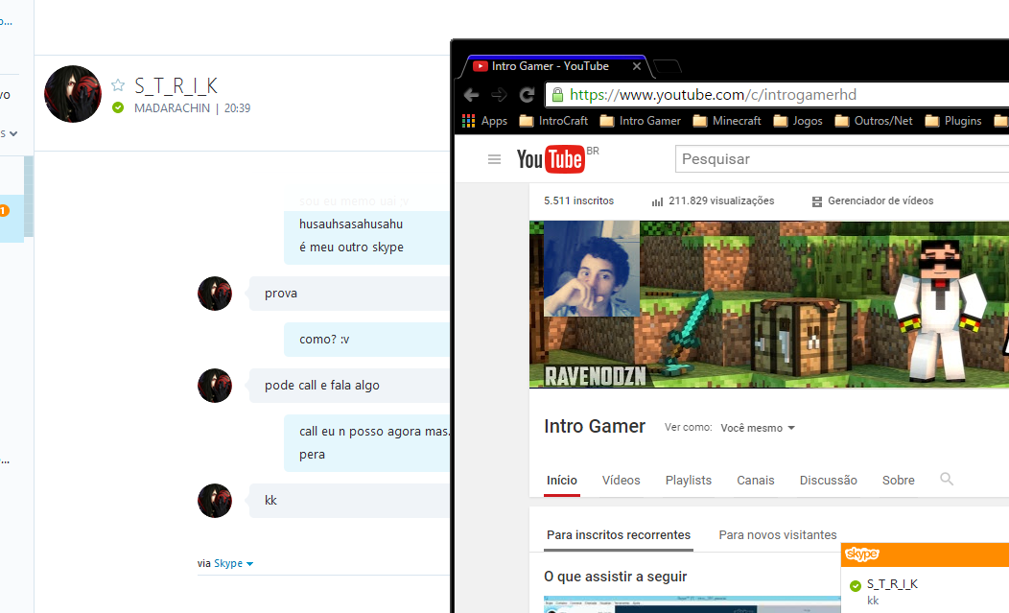Open the Plugins bookmark folder
This screenshot has width=1009, height=613.
(953, 121)
